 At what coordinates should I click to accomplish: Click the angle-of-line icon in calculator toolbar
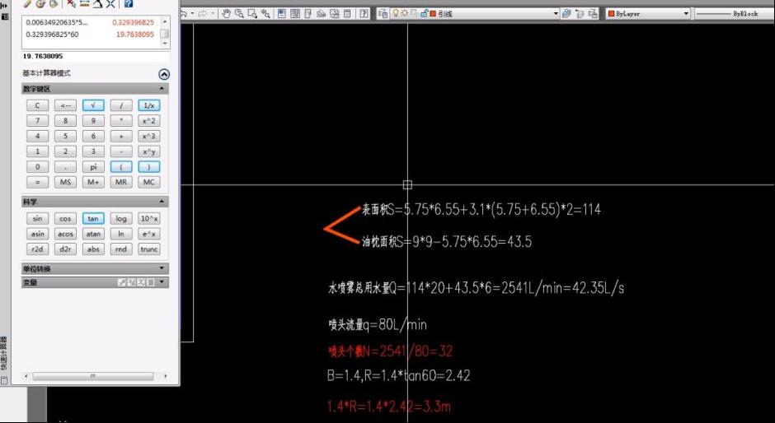[x=97, y=3]
